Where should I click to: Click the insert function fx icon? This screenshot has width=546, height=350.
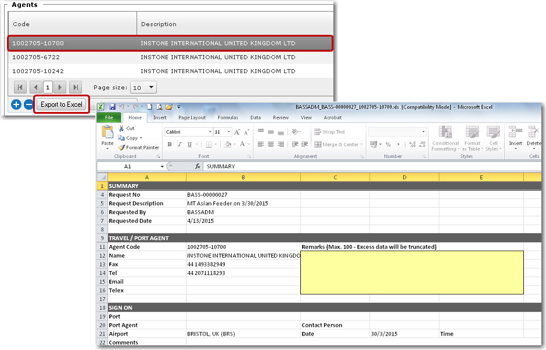point(197,166)
